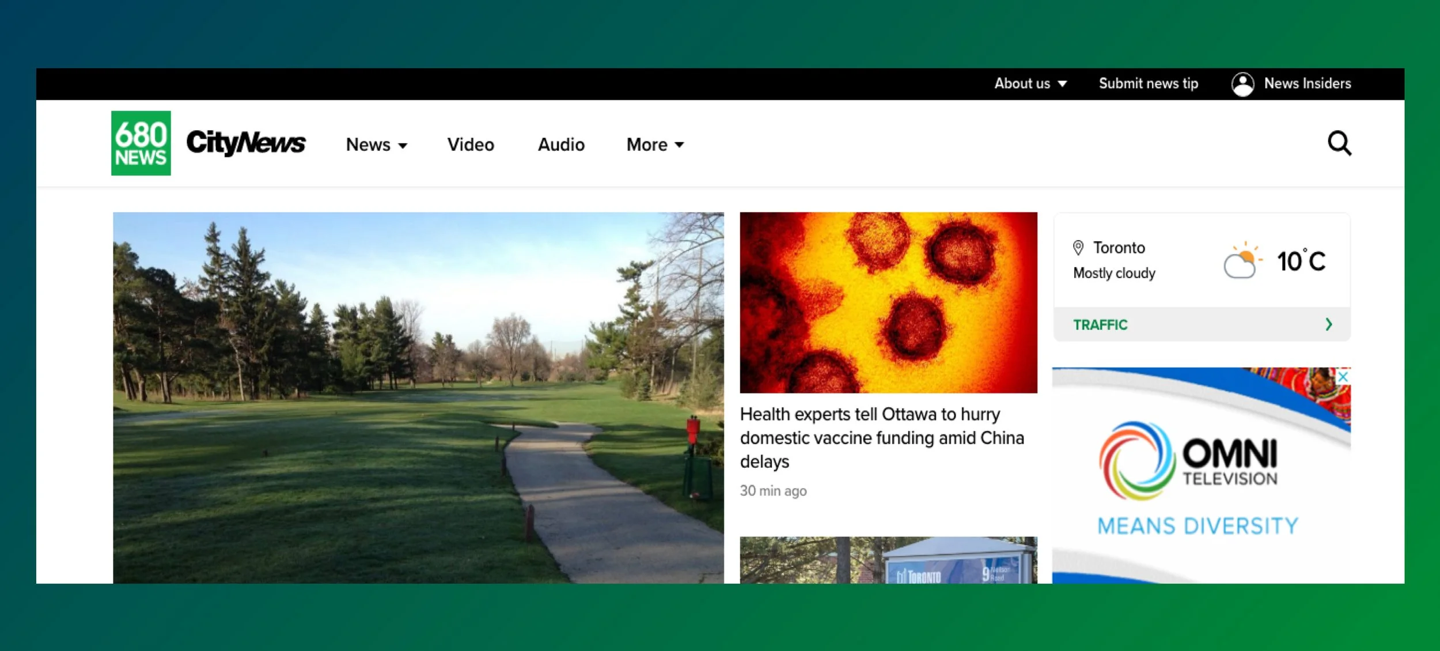Image resolution: width=1440 pixels, height=651 pixels.
Task: Click the Toronto location pin icon
Action: pos(1078,248)
